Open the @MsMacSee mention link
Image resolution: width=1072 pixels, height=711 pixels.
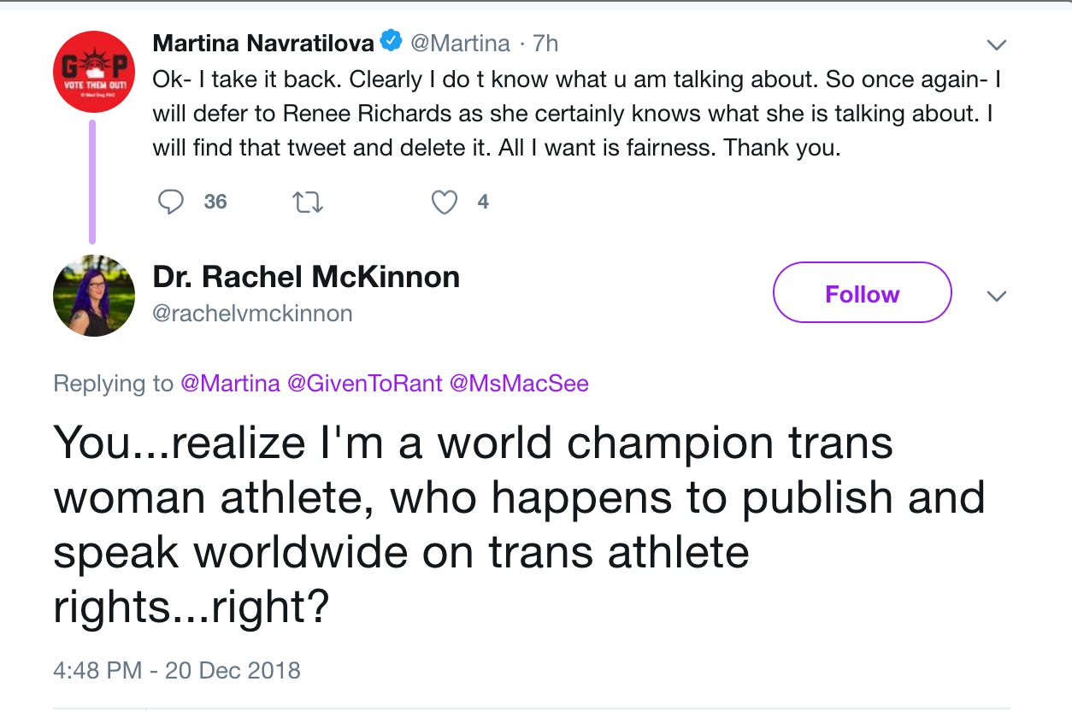(x=519, y=384)
